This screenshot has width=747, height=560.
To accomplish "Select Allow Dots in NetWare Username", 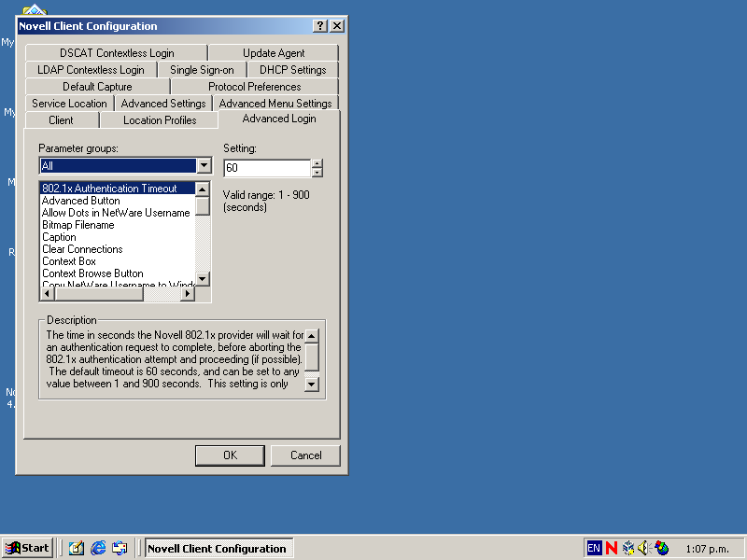I will [118, 213].
